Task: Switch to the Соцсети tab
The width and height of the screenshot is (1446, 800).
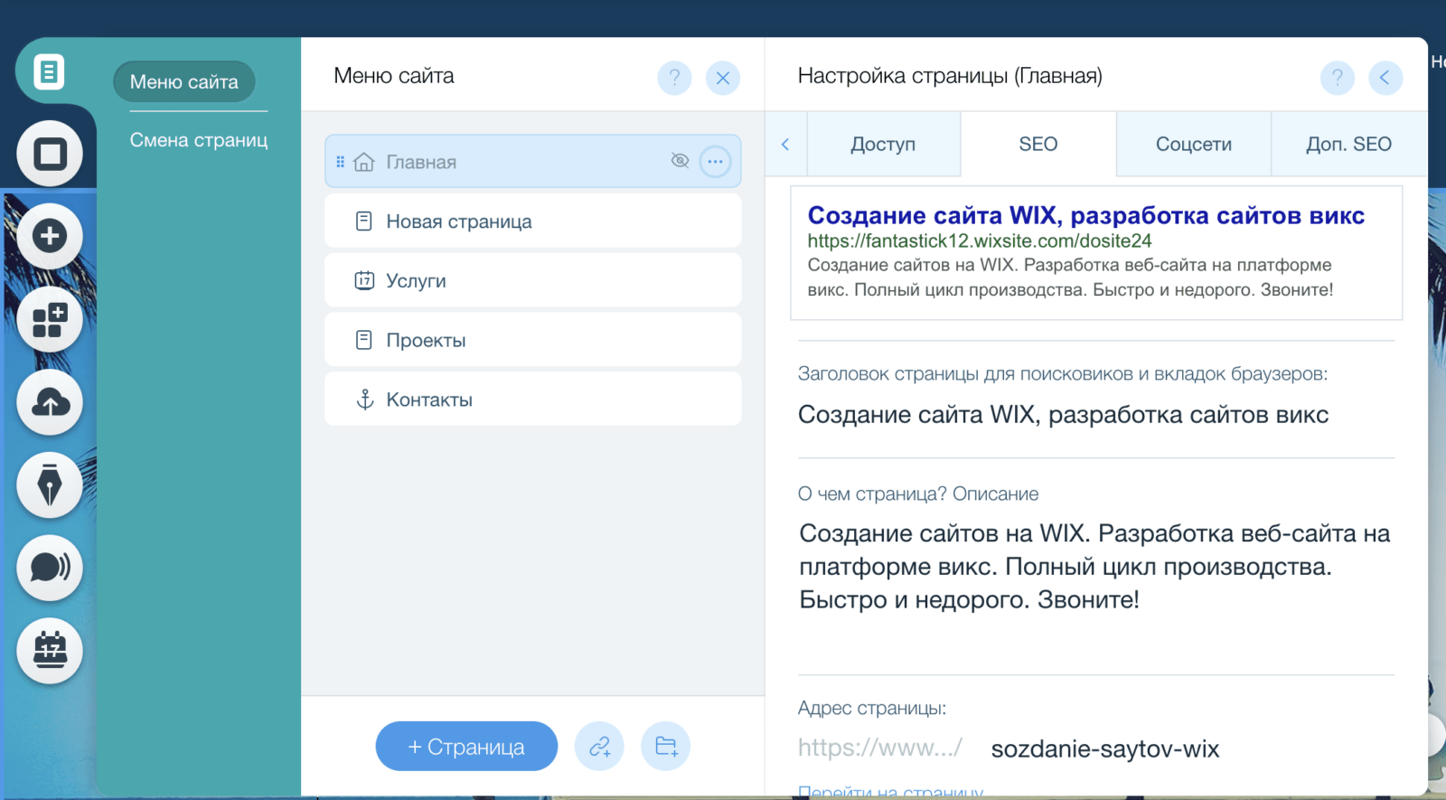Action: (x=1193, y=145)
